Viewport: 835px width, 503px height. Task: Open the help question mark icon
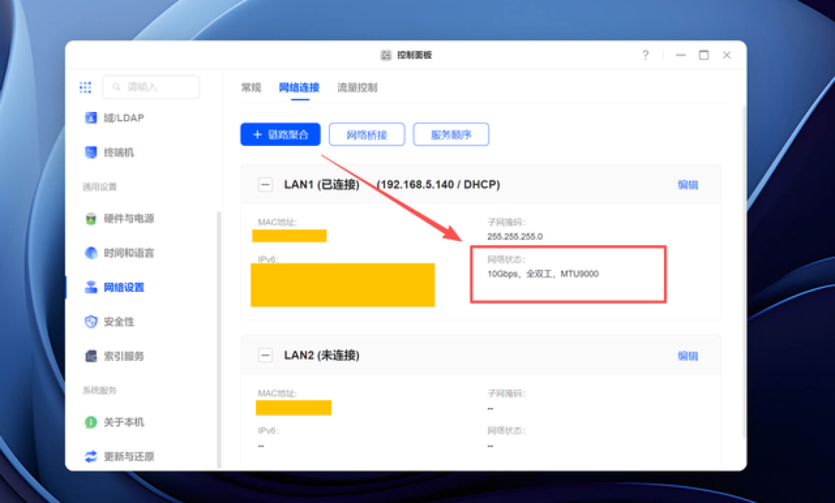pyautogui.click(x=646, y=55)
